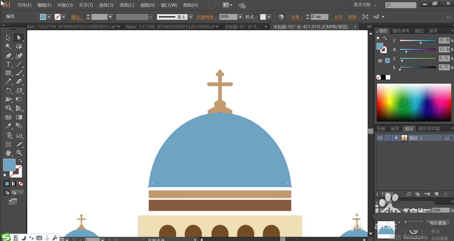
Task: Pick the Eyedropper tool
Action: pyautogui.click(x=8, y=126)
